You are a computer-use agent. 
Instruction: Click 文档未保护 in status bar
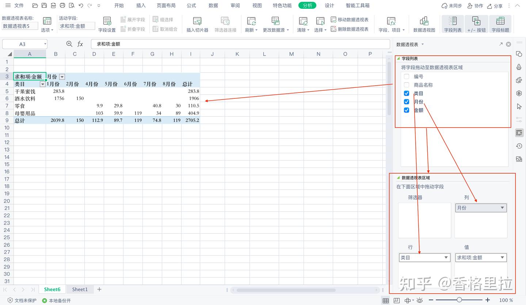click(x=22, y=301)
